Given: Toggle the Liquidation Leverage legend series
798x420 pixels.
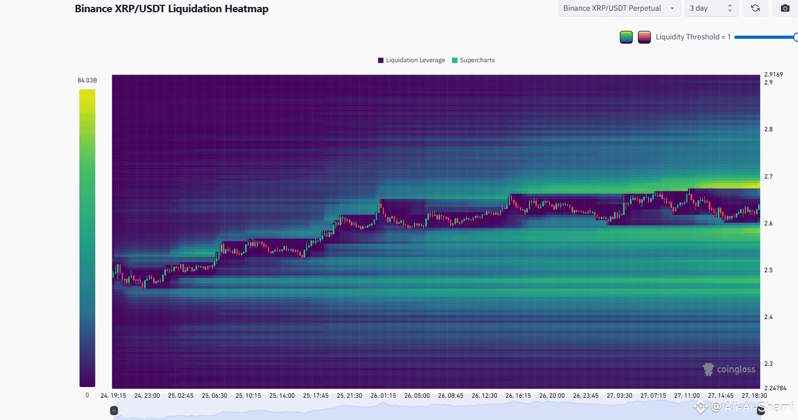Looking at the screenshot, I should pos(411,60).
